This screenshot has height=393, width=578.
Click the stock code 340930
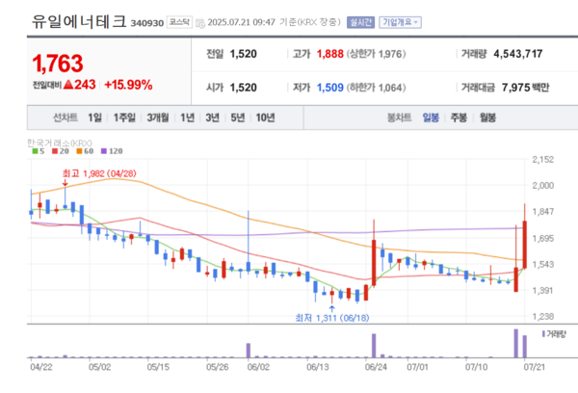pyautogui.click(x=147, y=23)
